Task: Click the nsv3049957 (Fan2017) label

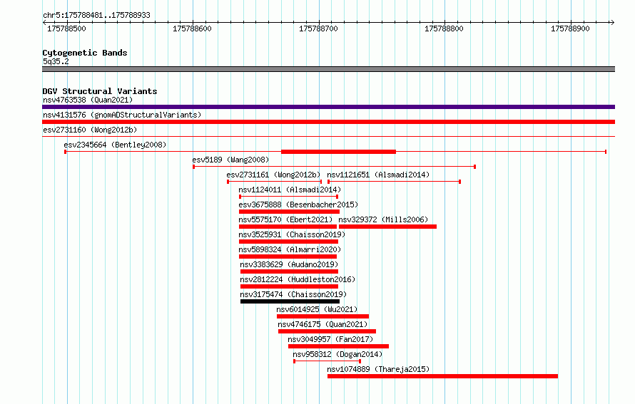Action: click(x=330, y=339)
